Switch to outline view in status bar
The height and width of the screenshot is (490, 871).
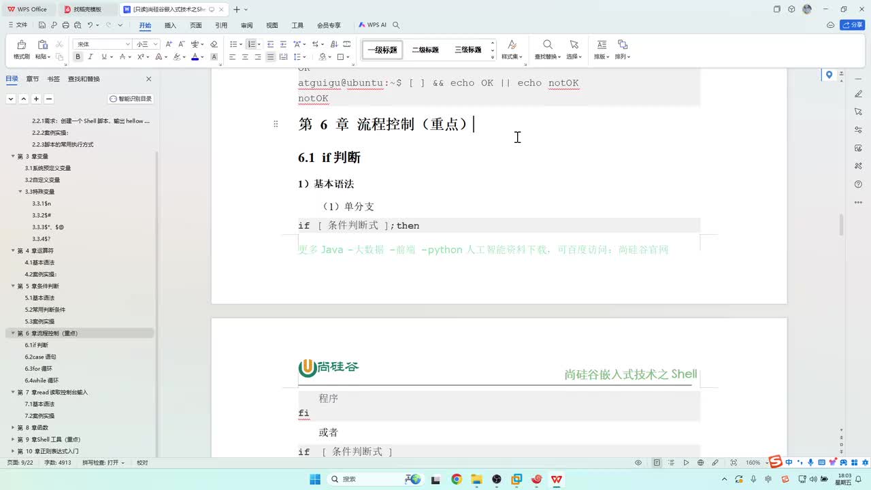[671, 462]
